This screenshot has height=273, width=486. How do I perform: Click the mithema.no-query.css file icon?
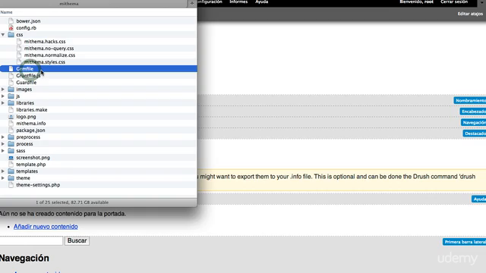pyautogui.click(x=19, y=49)
